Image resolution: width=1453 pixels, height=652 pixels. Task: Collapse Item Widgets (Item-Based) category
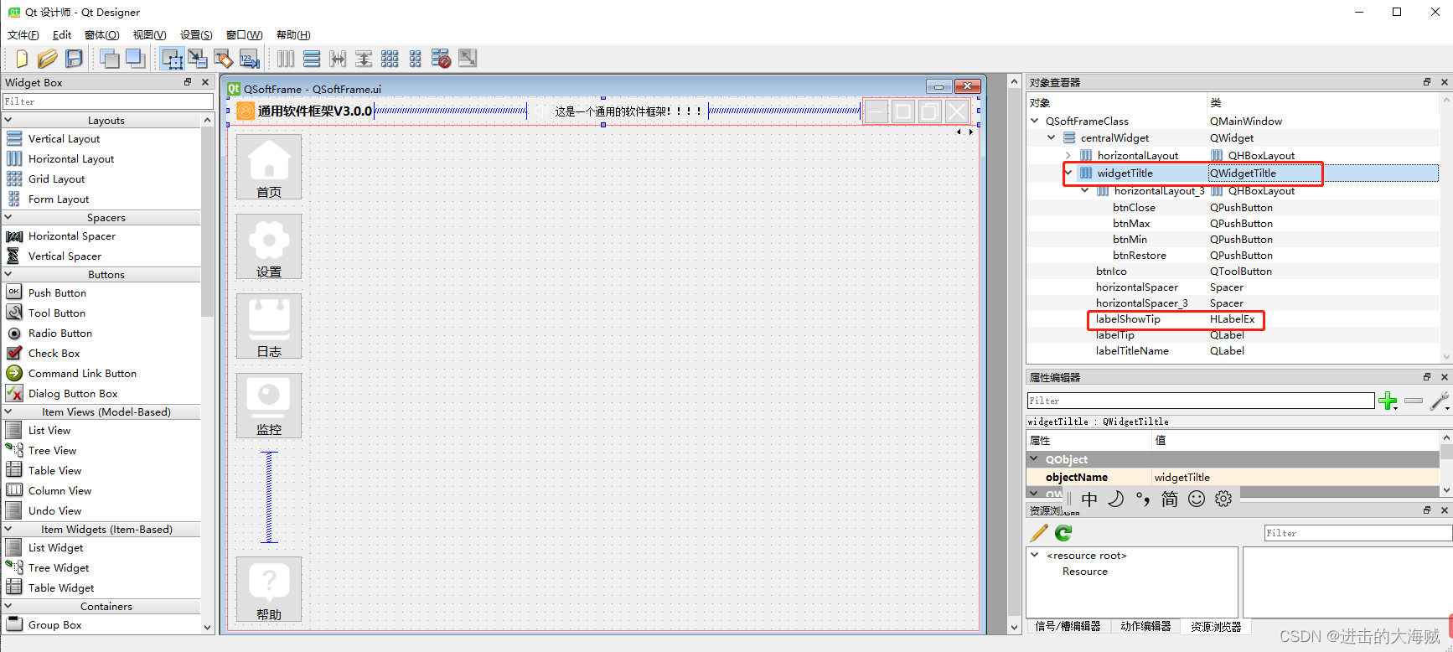[8, 529]
